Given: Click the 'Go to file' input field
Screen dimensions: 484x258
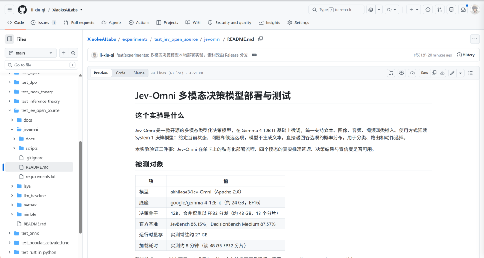Looking at the screenshot, I should (x=41, y=65).
